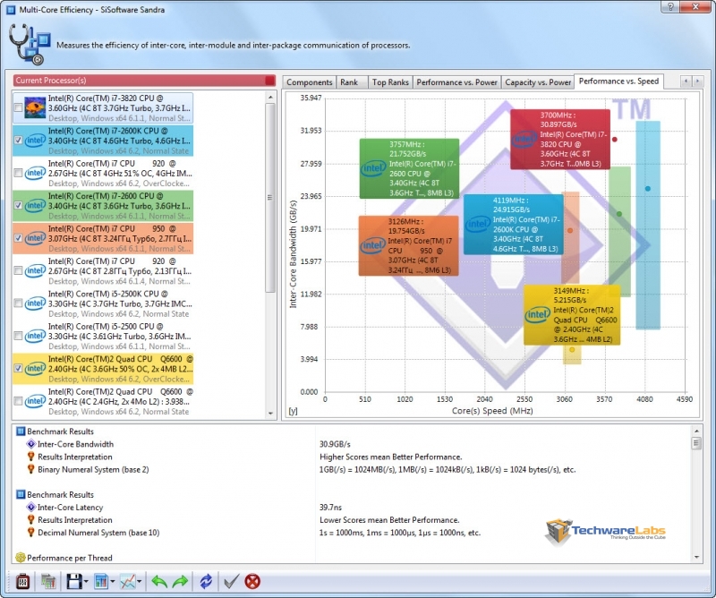Open the save icon dropdown arrow
This screenshot has width=716, height=598.
click(x=86, y=582)
